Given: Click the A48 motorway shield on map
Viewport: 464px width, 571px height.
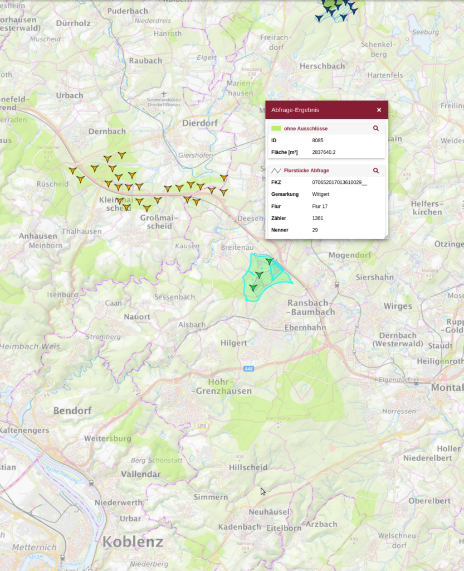Looking at the screenshot, I should [x=248, y=369].
